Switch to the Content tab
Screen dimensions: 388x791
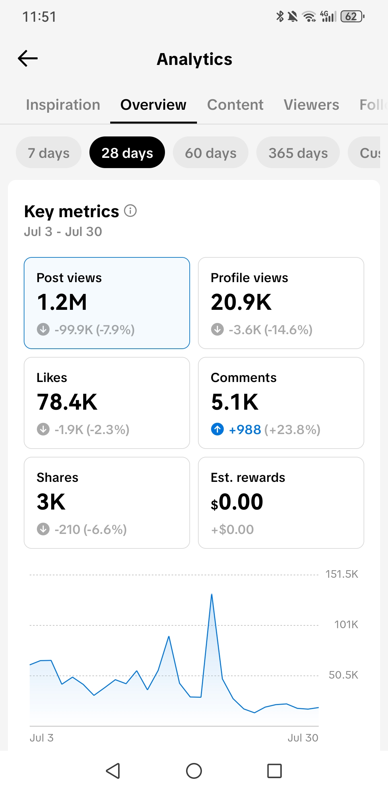click(235, 105)
